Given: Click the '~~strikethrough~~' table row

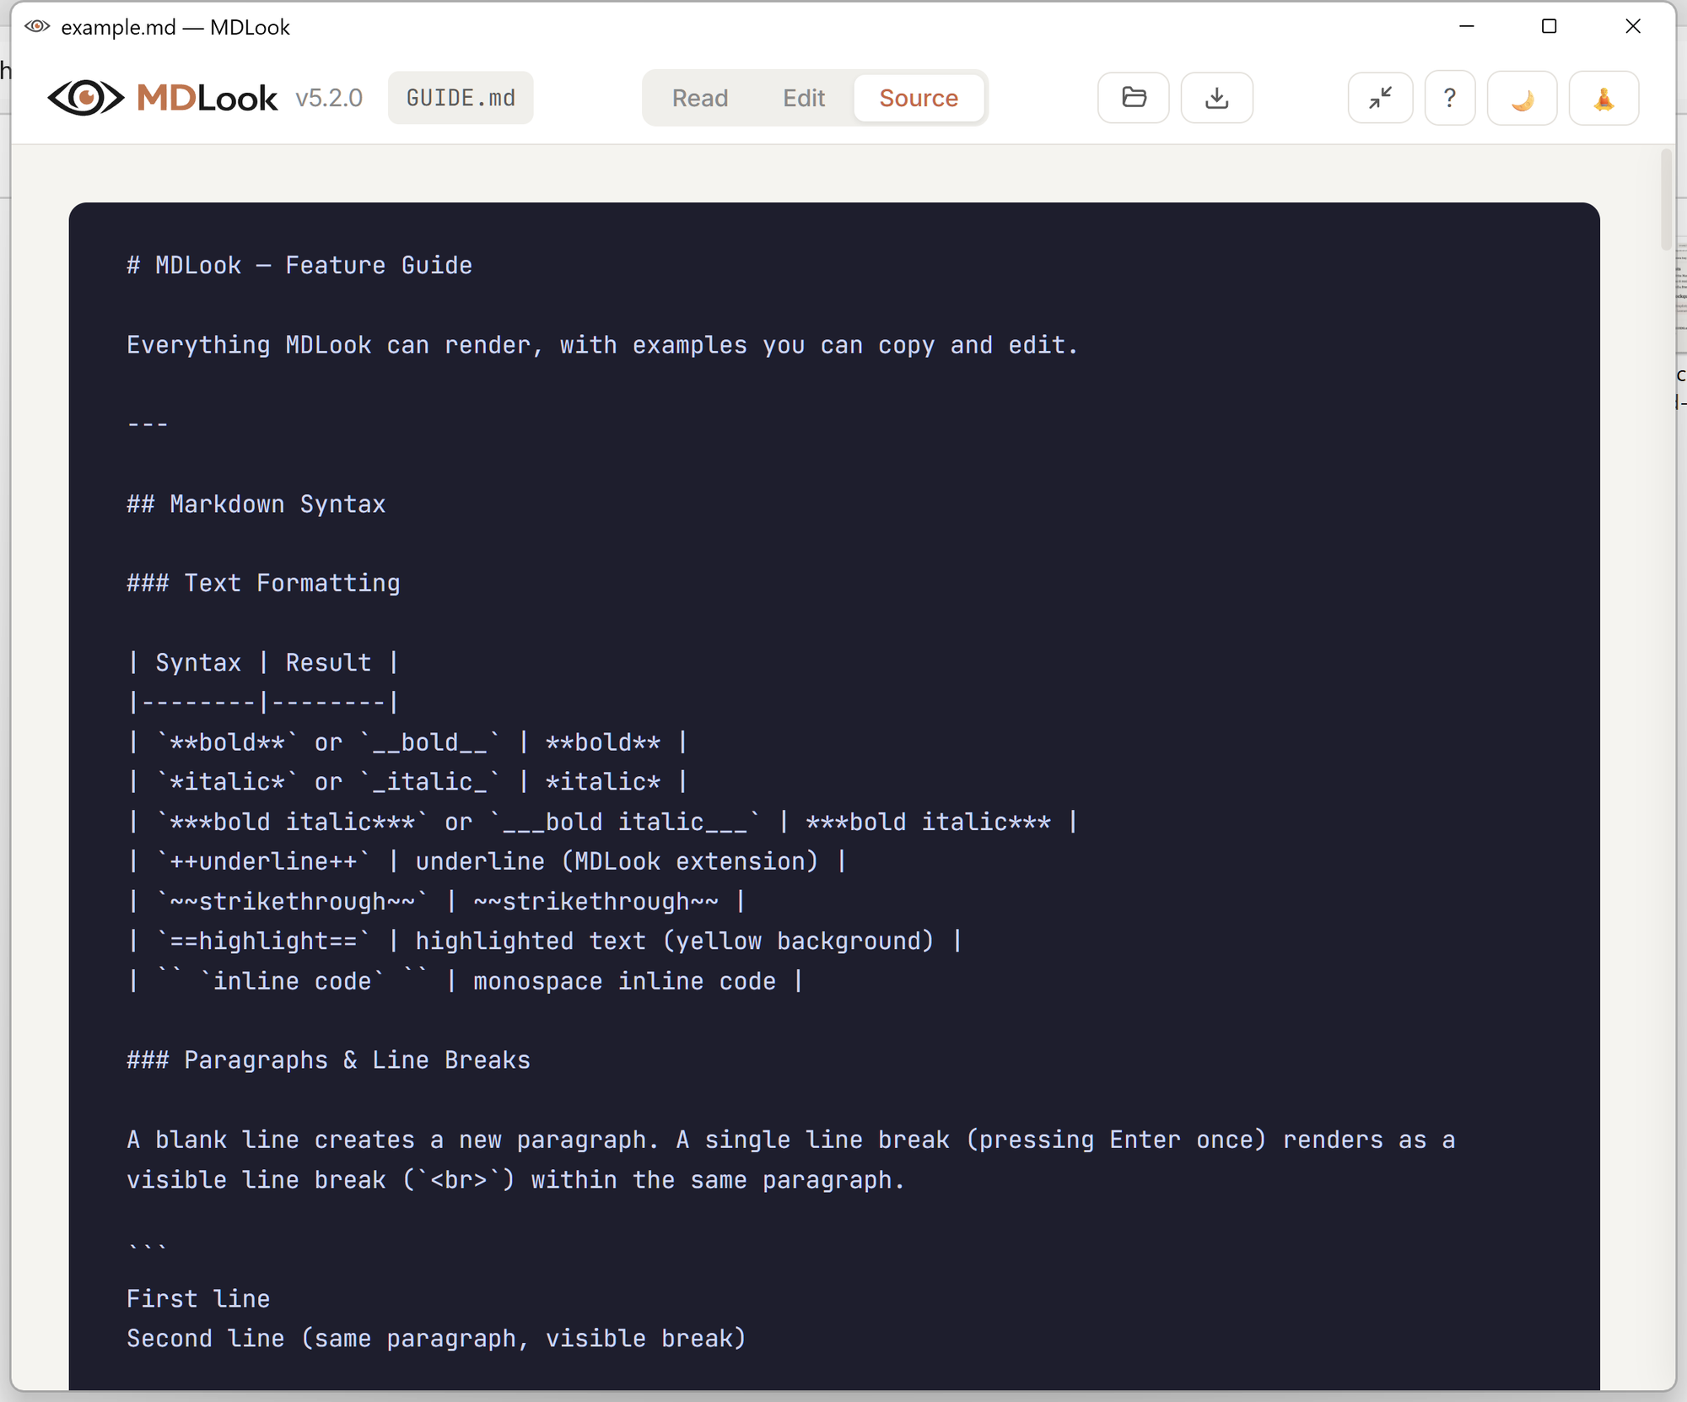Looking at the screenshot, I should click(x=436, y=902).
